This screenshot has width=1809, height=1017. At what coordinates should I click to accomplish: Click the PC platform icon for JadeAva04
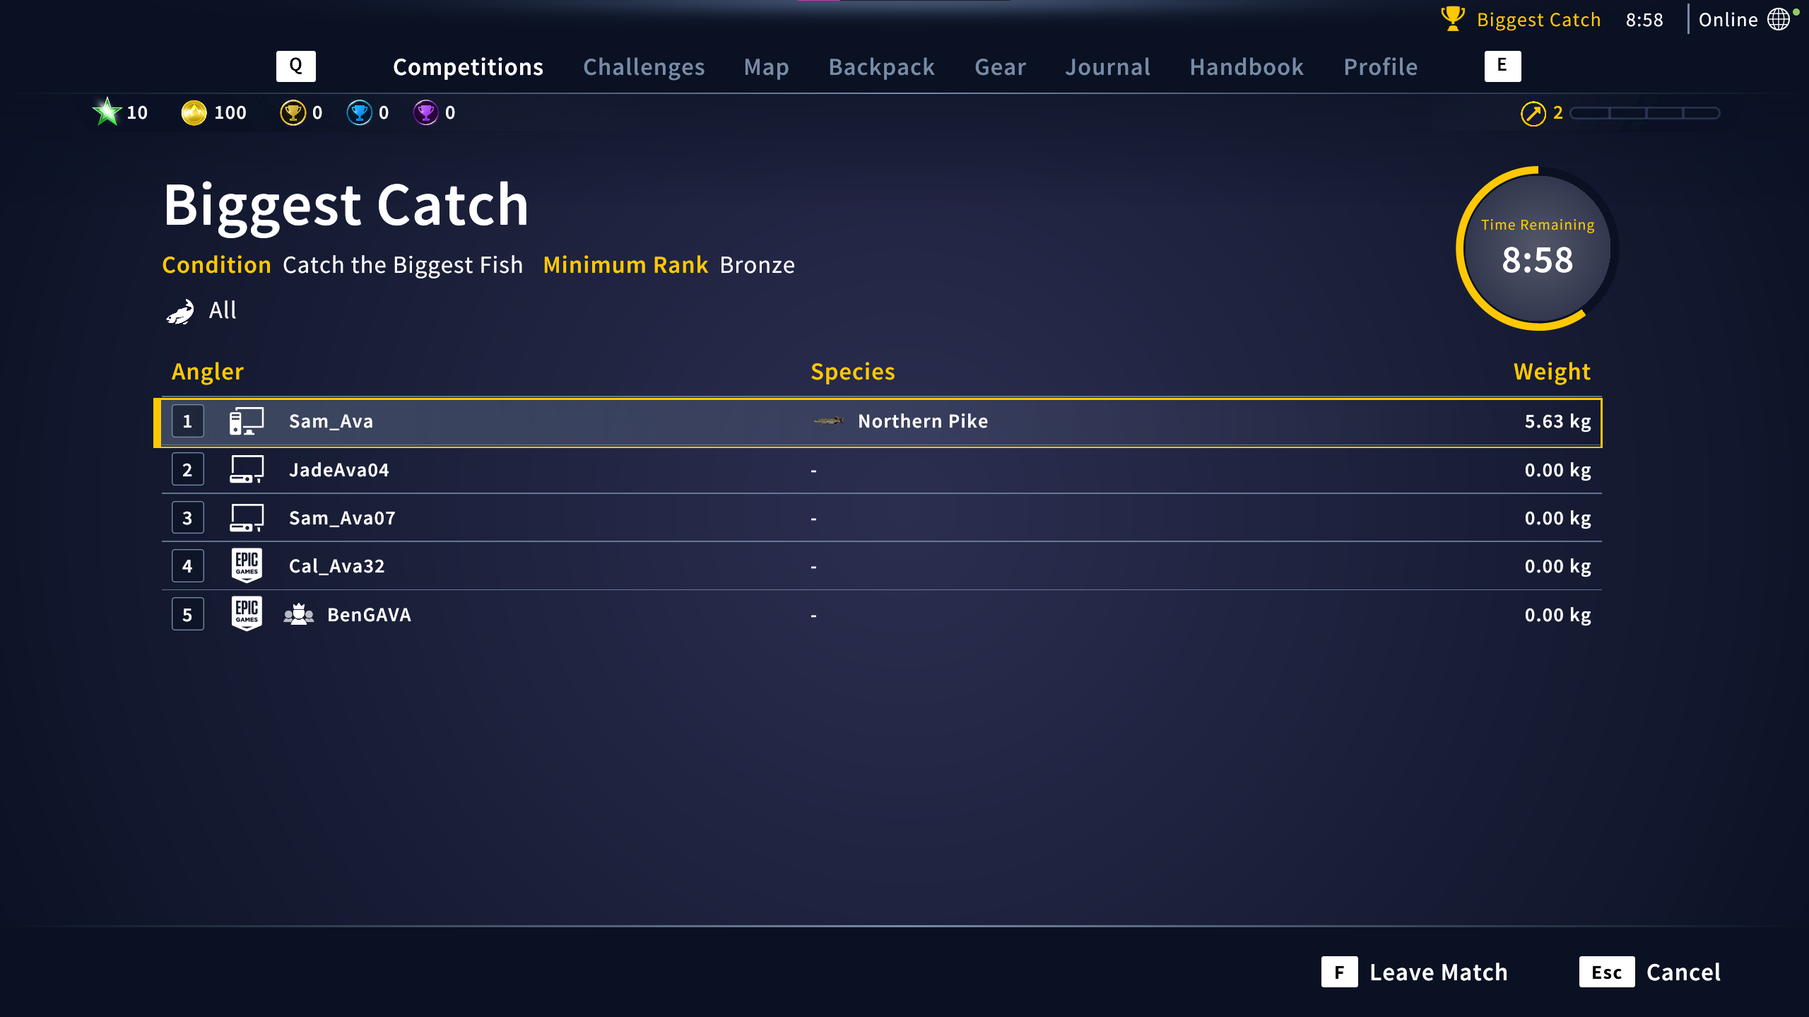click(x=247, y=469)
